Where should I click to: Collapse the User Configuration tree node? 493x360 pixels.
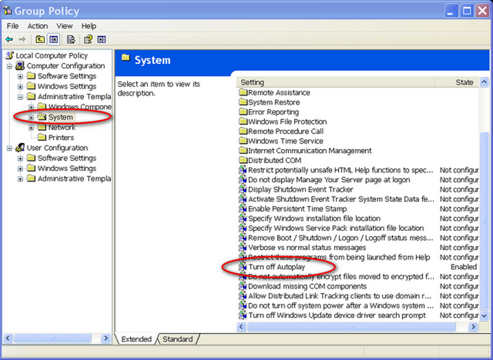pos(10,148)
